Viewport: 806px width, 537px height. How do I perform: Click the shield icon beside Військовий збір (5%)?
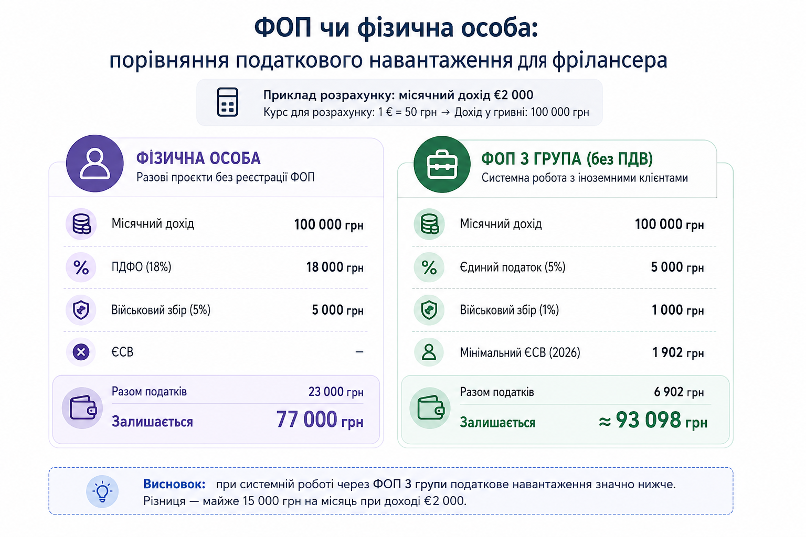tap(81, 310)
